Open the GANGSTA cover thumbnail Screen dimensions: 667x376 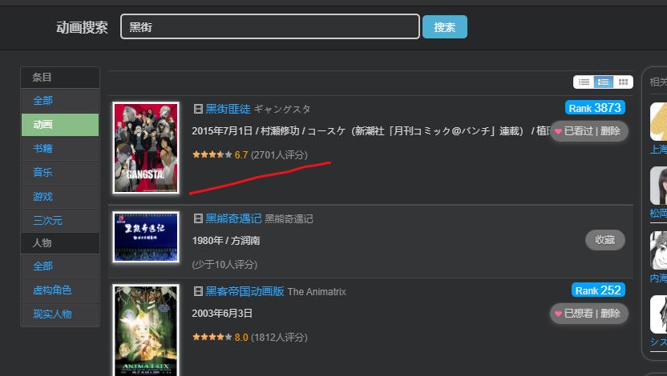pyautogui.click(x=146, y=148)
